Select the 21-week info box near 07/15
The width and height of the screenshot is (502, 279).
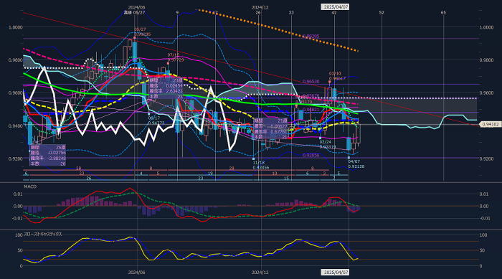click(x=166, y=88)
